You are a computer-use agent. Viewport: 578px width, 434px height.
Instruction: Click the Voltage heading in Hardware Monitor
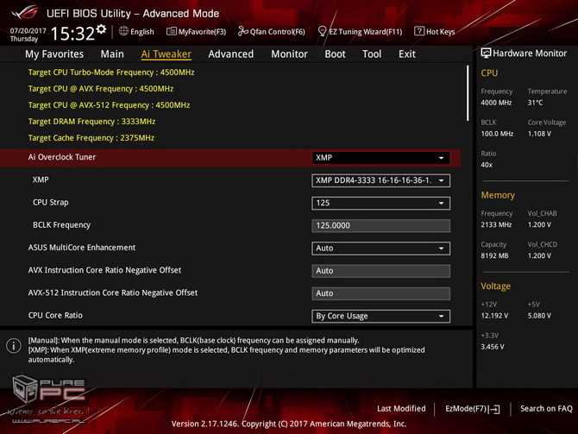496,286
